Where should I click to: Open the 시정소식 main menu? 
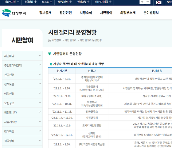pos(86,13)
